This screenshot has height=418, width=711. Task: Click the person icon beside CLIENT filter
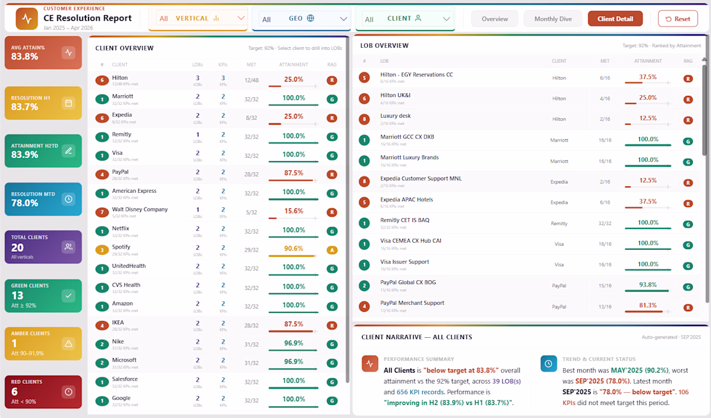[x=418, y=18]
